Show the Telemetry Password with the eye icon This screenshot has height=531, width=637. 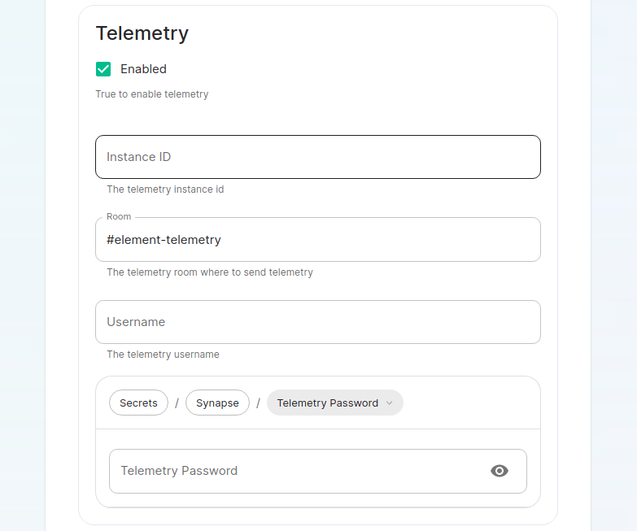pos(500,471)
